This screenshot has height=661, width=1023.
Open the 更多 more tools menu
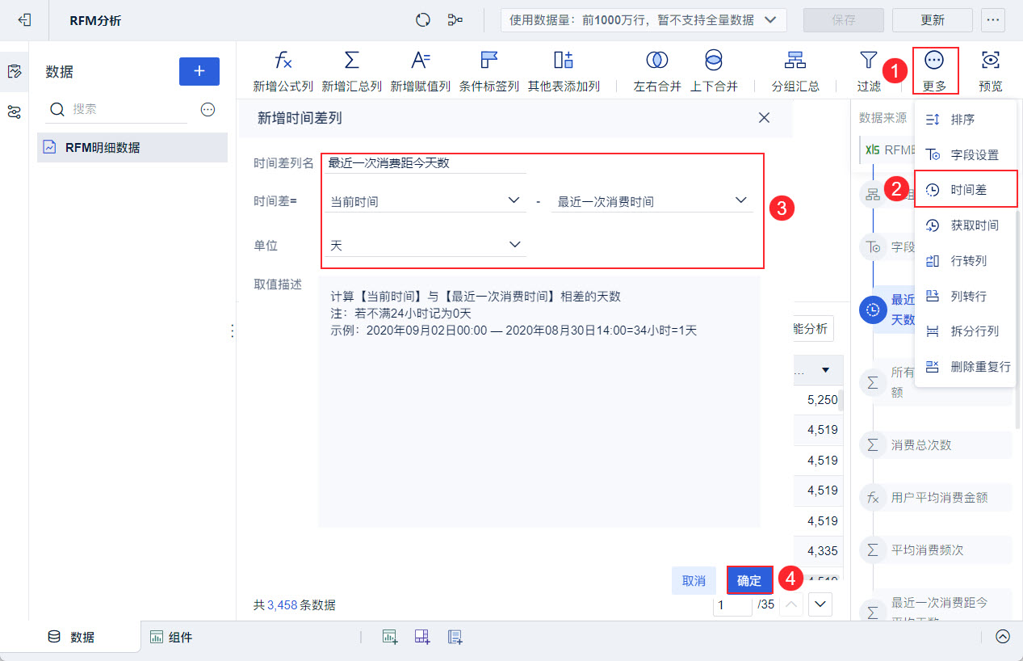[x=935, y=71]
